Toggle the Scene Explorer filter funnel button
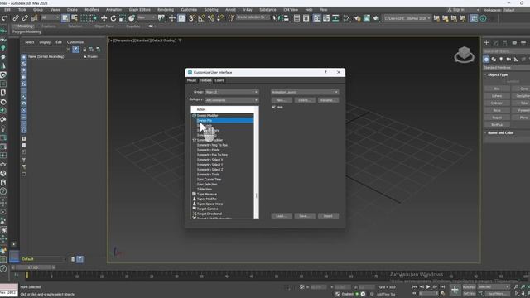Screen dimensions: 530x298 [x=75, y=50]
